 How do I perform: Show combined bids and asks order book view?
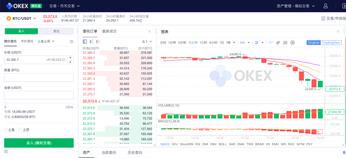[x=85, y=41]
